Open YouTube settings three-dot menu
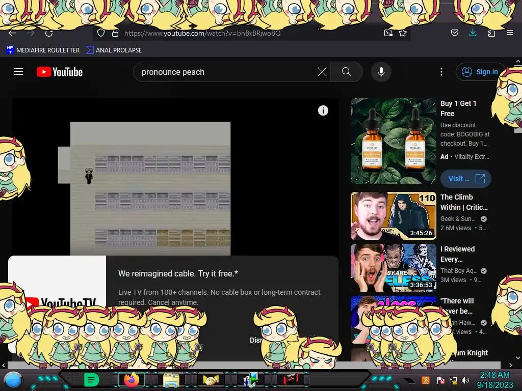Screen dimensions: 522x391 click(441, 72)
